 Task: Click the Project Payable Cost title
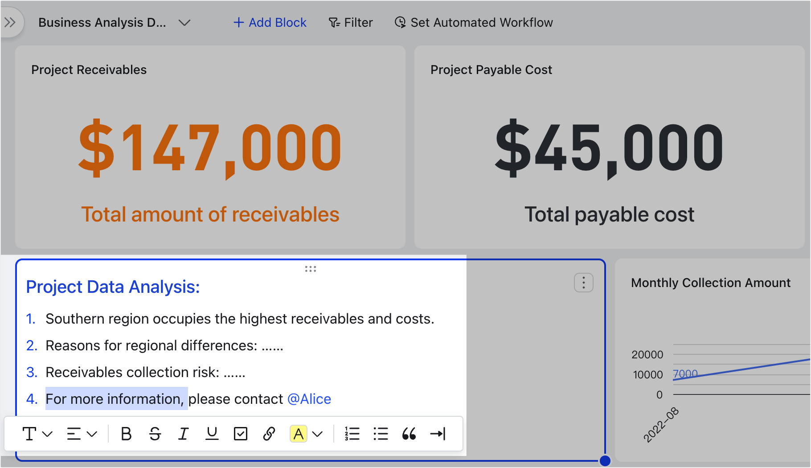click(x=491, y=70)
